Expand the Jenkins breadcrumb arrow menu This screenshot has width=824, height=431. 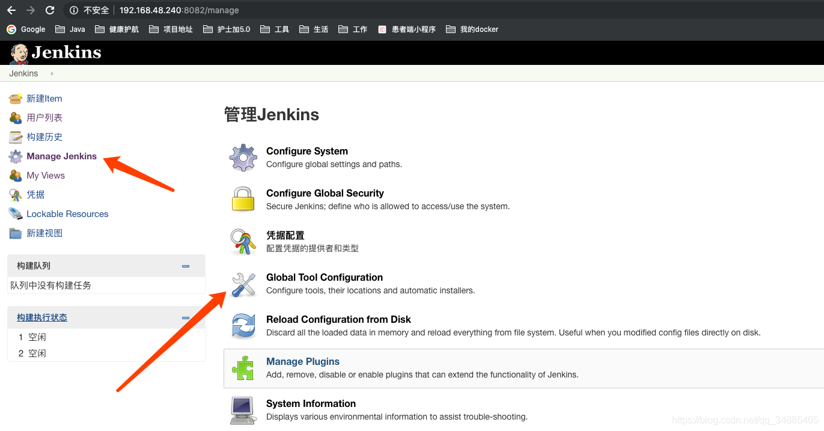[x=52, y=73]
